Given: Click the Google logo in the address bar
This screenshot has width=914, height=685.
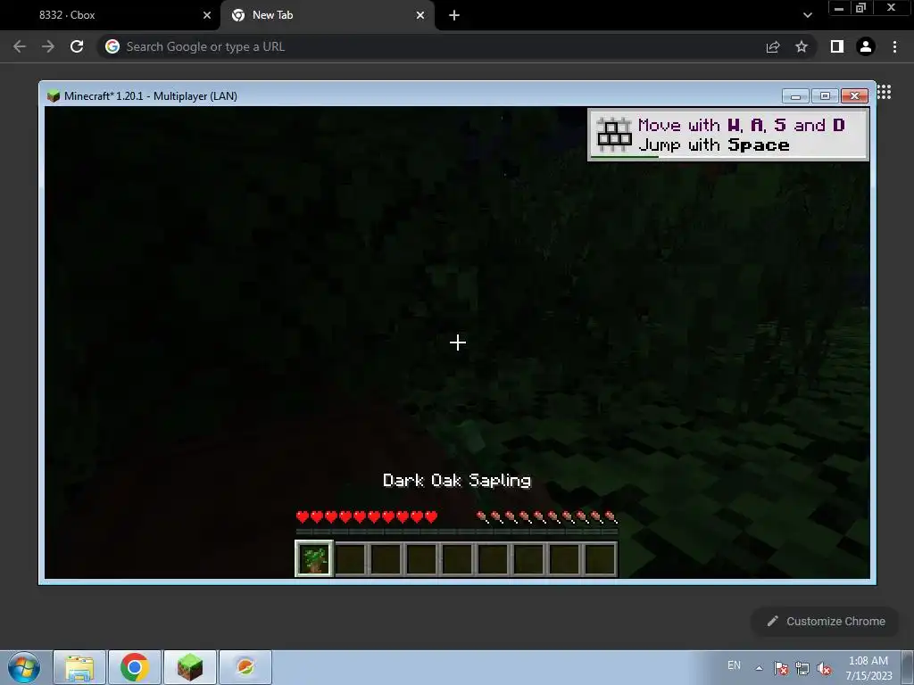Looking at the screenshot, I should (112, 46).
